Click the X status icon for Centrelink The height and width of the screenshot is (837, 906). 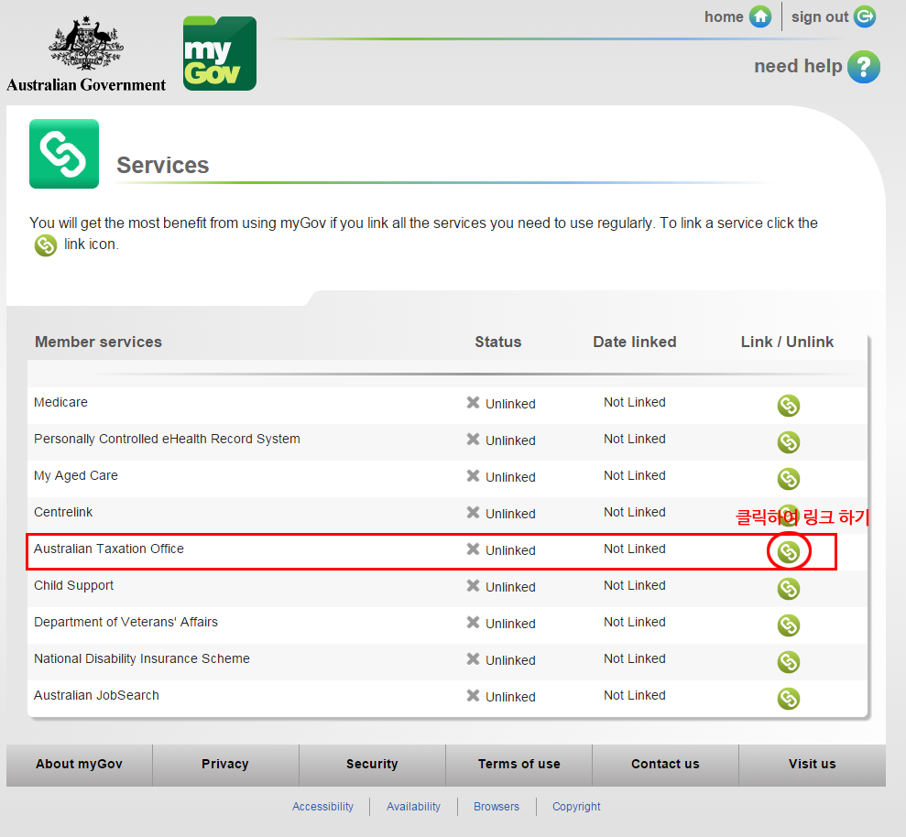click(473, 513)
